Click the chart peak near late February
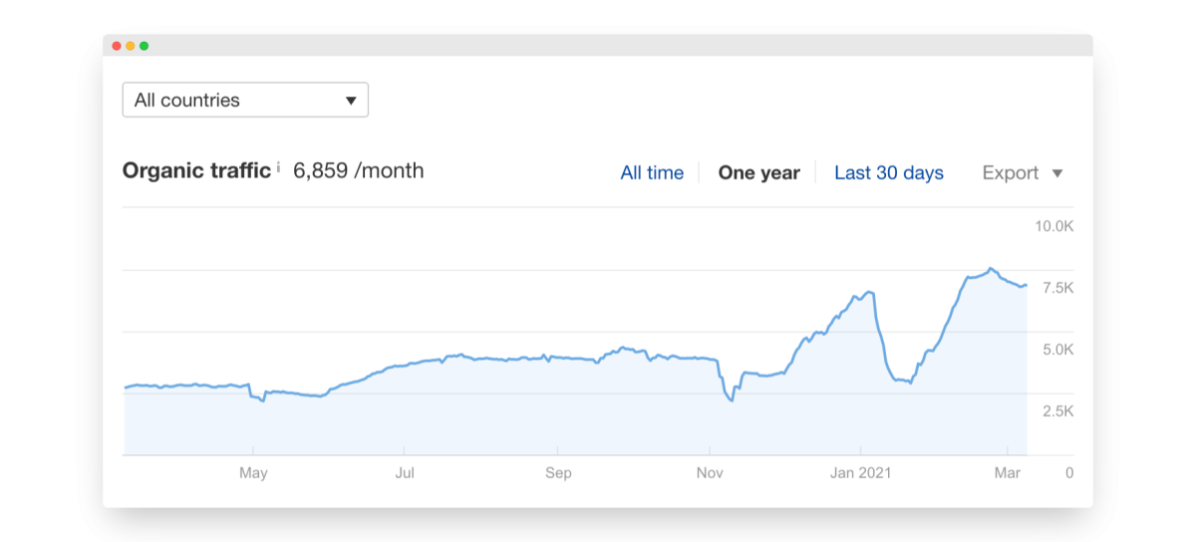Screen dimensions: 1196x542 click(990, 269)
